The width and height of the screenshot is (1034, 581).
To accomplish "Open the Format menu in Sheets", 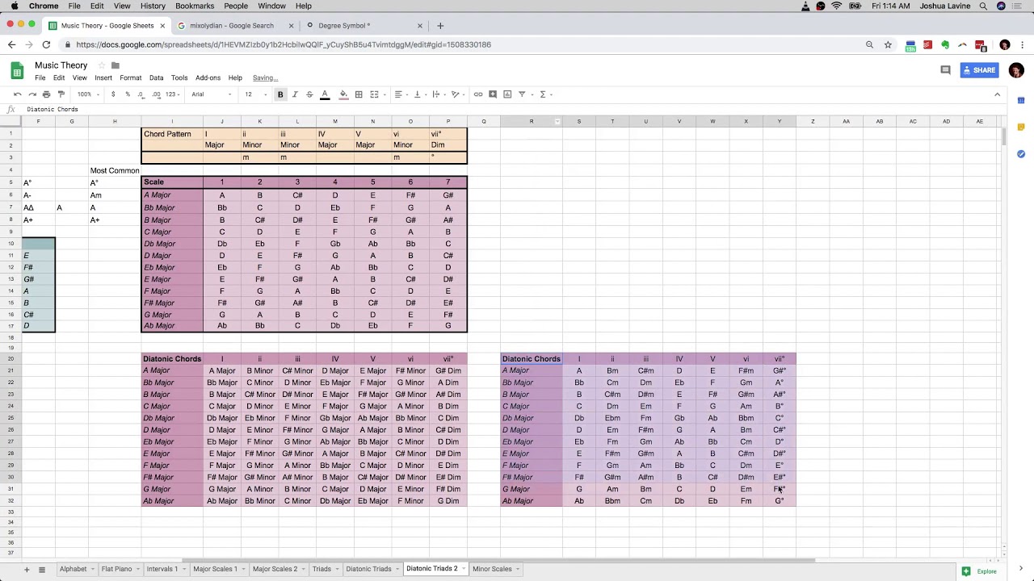I will (130, 78).
